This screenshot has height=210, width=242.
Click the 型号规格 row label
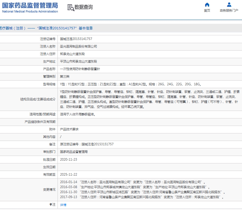49,84
